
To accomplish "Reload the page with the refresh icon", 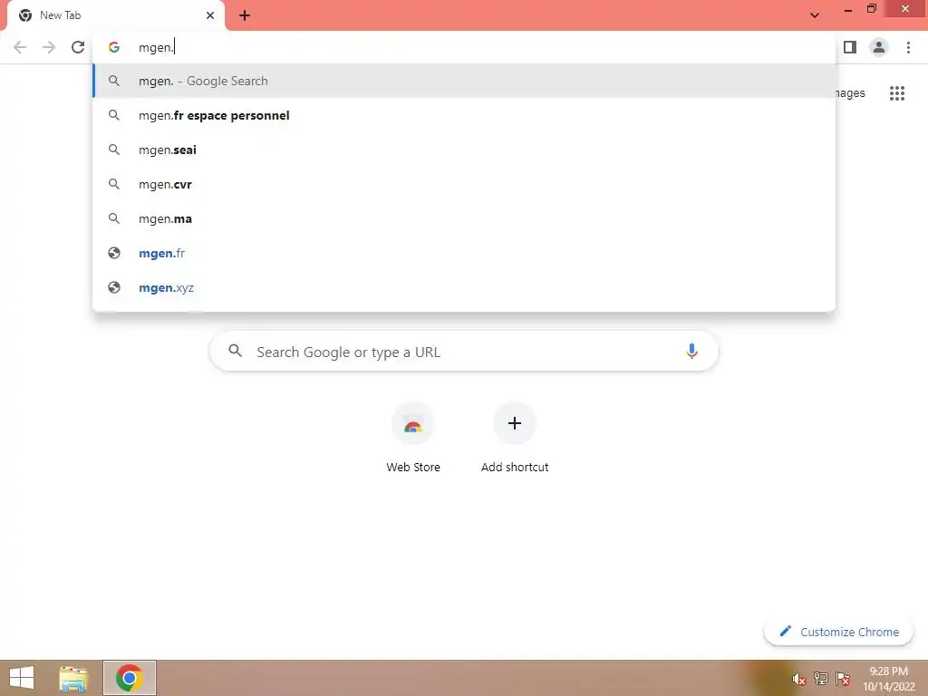I will pyautogui.click(x=78, y=47).
